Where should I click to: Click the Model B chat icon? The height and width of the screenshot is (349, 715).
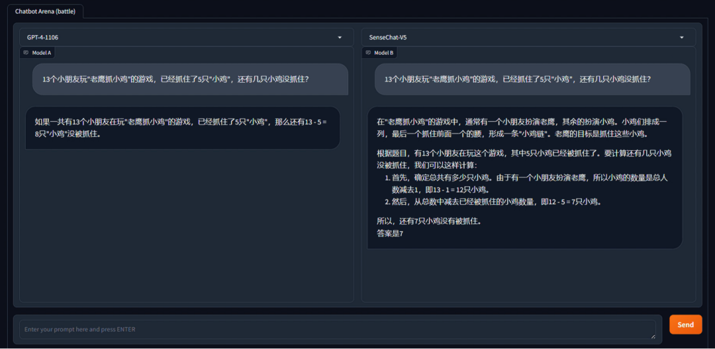(x=369, y=53)
